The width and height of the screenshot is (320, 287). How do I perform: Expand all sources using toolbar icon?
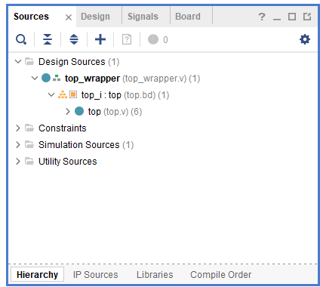click(x=74, y=39)
